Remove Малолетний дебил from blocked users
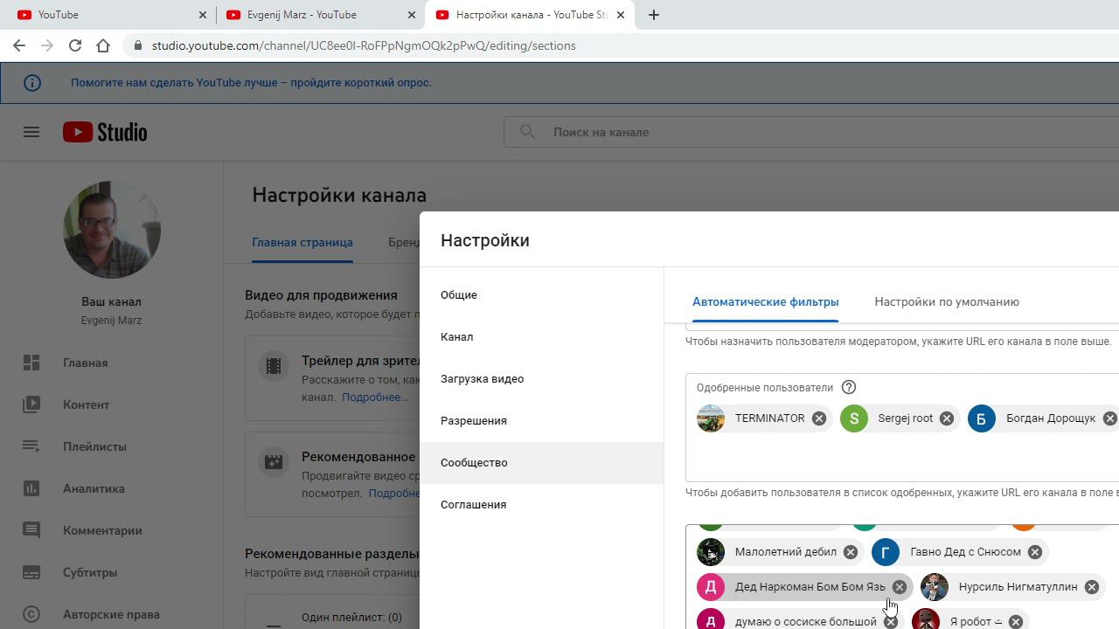This screenshot has width=1119, height=629. pos(851,552)
